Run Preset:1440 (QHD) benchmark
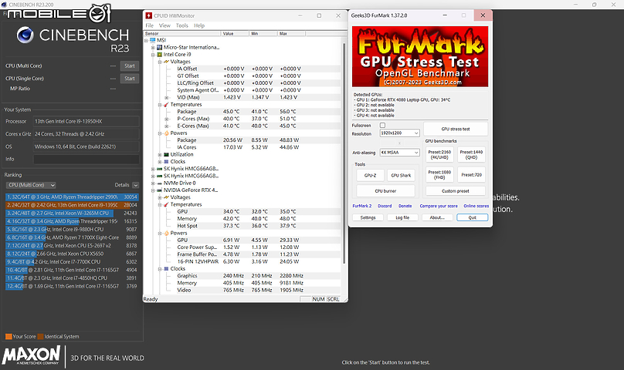 click(x=472, y=155)
